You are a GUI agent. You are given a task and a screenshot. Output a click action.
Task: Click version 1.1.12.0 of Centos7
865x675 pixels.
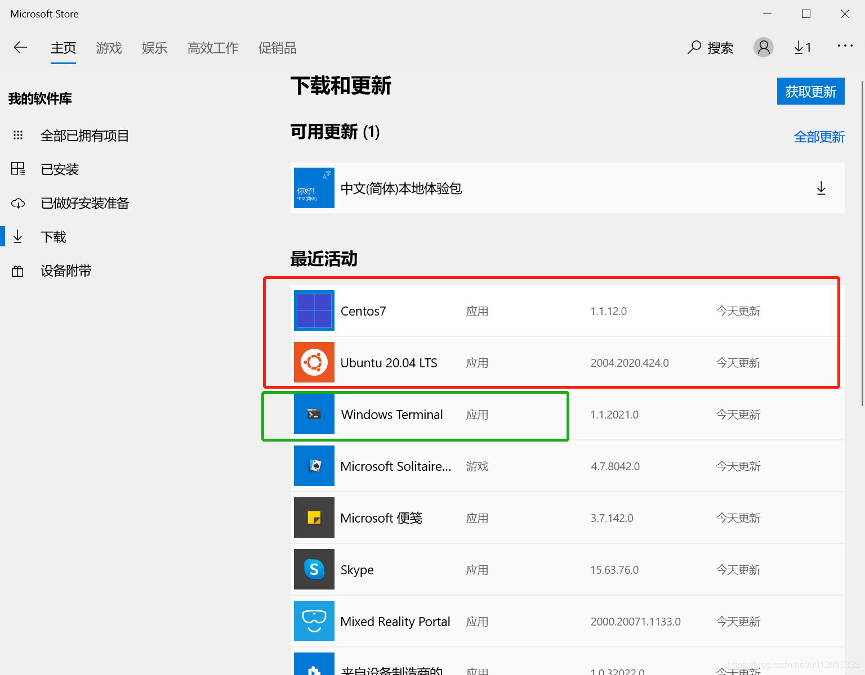(x=608, y=311)
